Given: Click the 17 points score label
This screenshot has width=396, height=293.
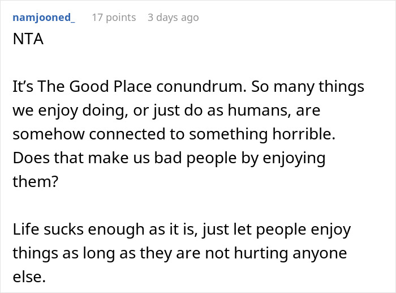Looking at the screenshot, I should coord(114,18).
